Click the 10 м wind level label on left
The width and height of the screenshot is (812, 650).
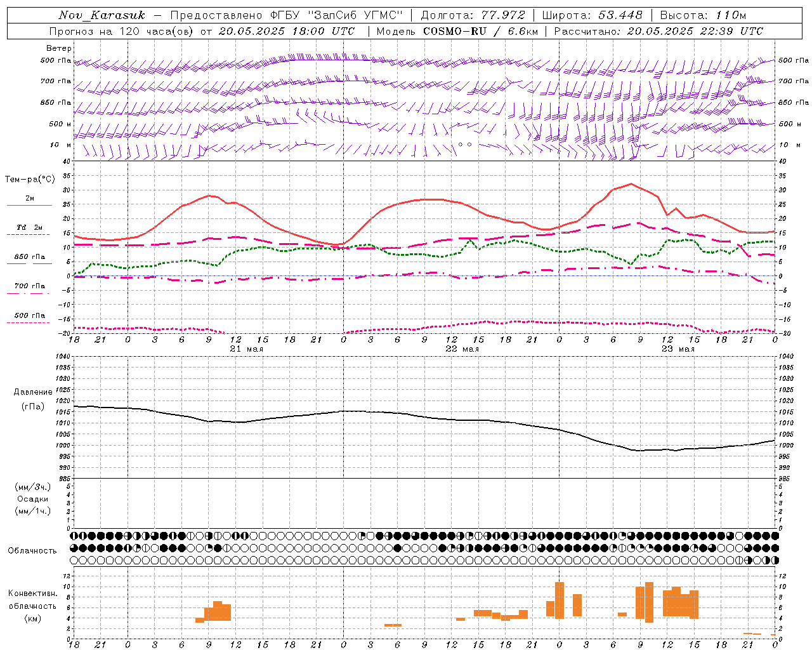tap(61, 145)
